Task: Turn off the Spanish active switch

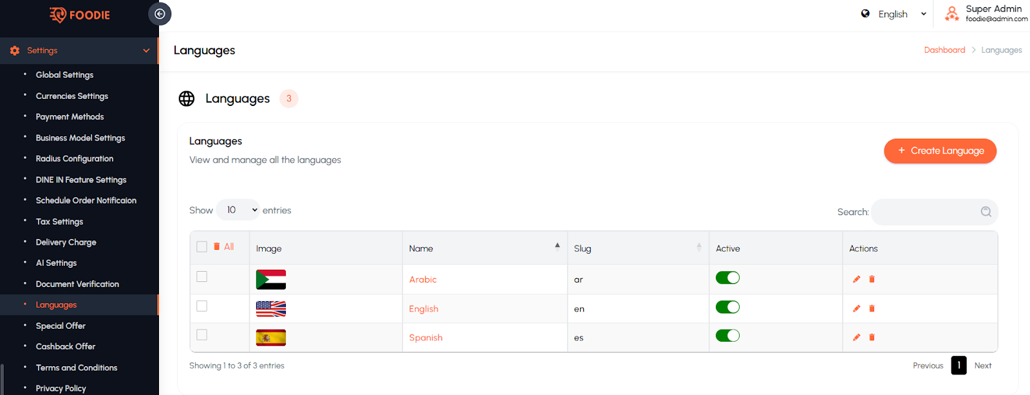Action: tap(727, 336)
